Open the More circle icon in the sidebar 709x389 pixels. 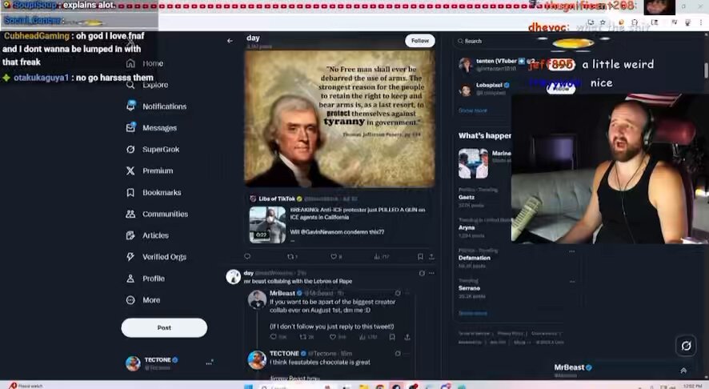(x=130, y=300)
